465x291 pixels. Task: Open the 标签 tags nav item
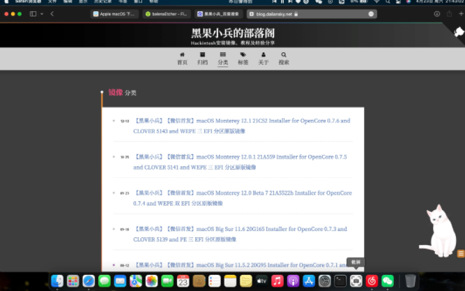[243, 59]
